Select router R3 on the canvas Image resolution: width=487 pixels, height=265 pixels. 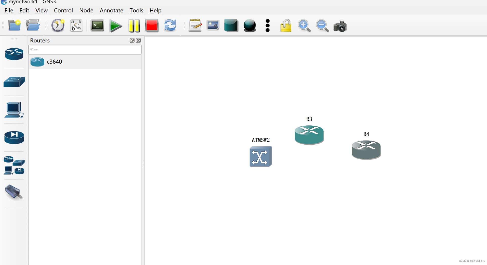pyautogui.click(x=309, y=135)
